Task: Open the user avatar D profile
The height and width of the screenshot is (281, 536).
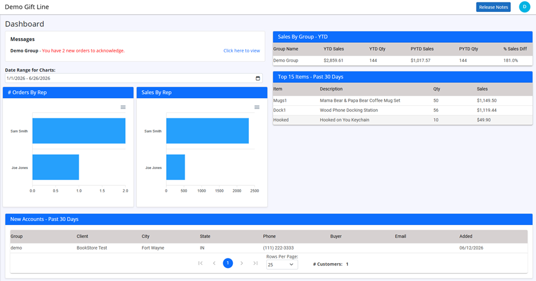Action: pyautogui.click(x=524, y=7)
